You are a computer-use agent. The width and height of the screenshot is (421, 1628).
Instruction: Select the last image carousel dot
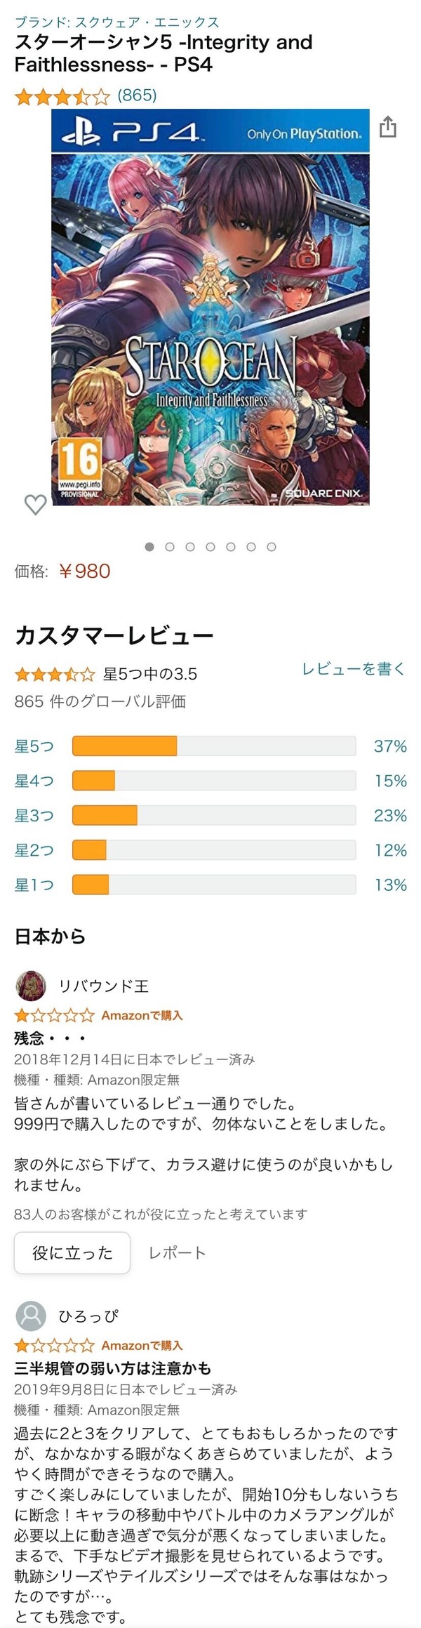point(272,547)
